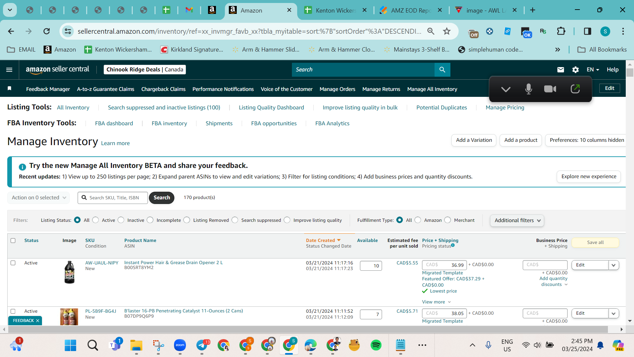
Task: Close the FEEDBACK tab with its X
Action: pyautogui.click(x=38, y=321)
